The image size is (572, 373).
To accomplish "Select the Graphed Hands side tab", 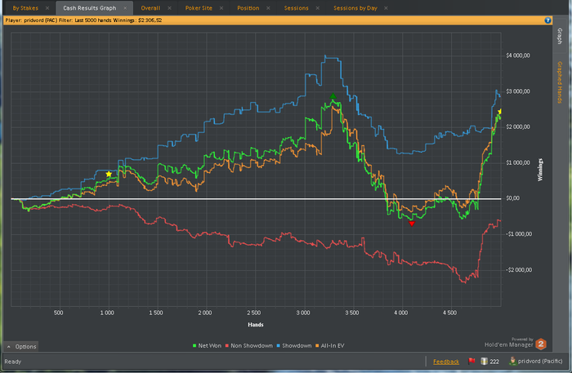I will (x=559, y=82).
